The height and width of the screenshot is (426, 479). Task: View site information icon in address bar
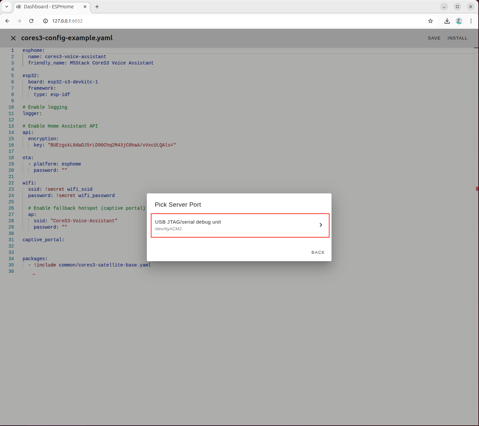click(x=46, y=21)
